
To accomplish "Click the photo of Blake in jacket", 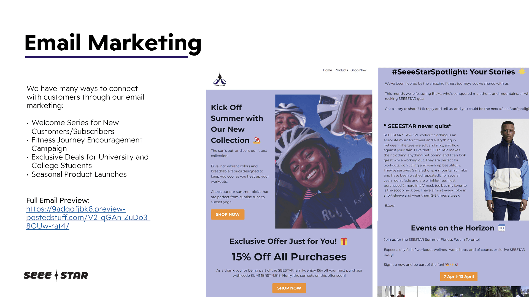I will (501, 169).
